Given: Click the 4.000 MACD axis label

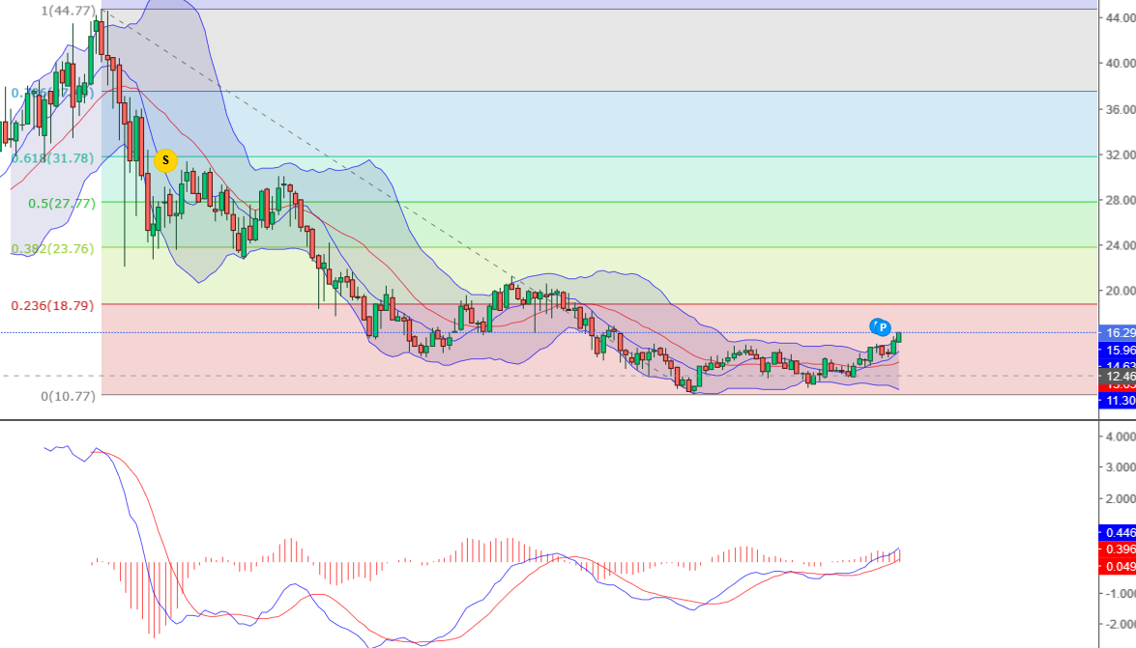Looking at the screenshot, I should (1121, 437).
